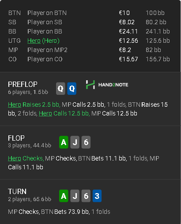Click the PREFLOP section heading
The height and width of the screenshot is (224, 181).
click(x=23, y=84)
